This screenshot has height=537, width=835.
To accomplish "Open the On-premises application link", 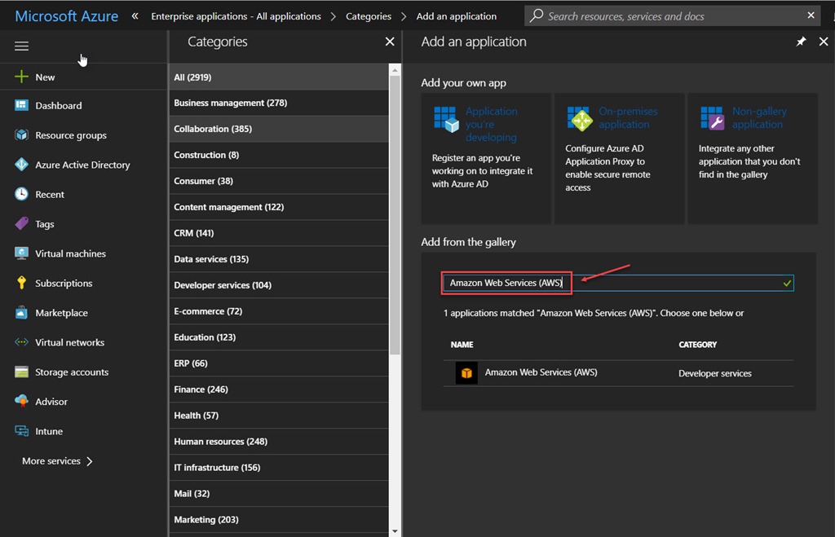I will (x=628, y=117).
